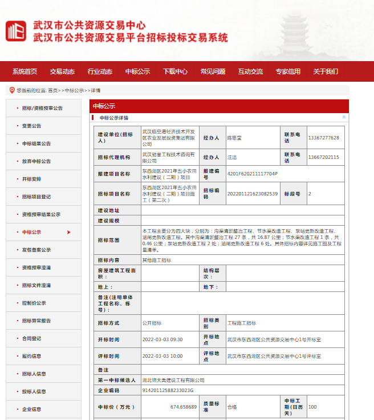Collapse the 中标公示详情 panel chevron
374x420 pixels.
tap(344, 117)
